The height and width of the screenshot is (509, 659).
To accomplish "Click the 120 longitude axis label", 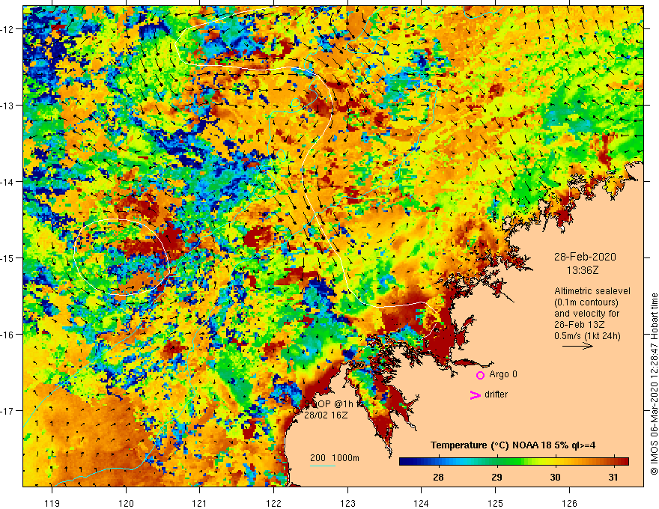I will pos(126,503).
